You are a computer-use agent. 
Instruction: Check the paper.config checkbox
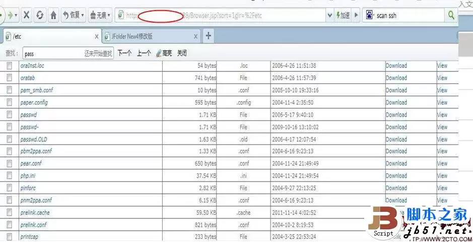[x=9, y=103]
